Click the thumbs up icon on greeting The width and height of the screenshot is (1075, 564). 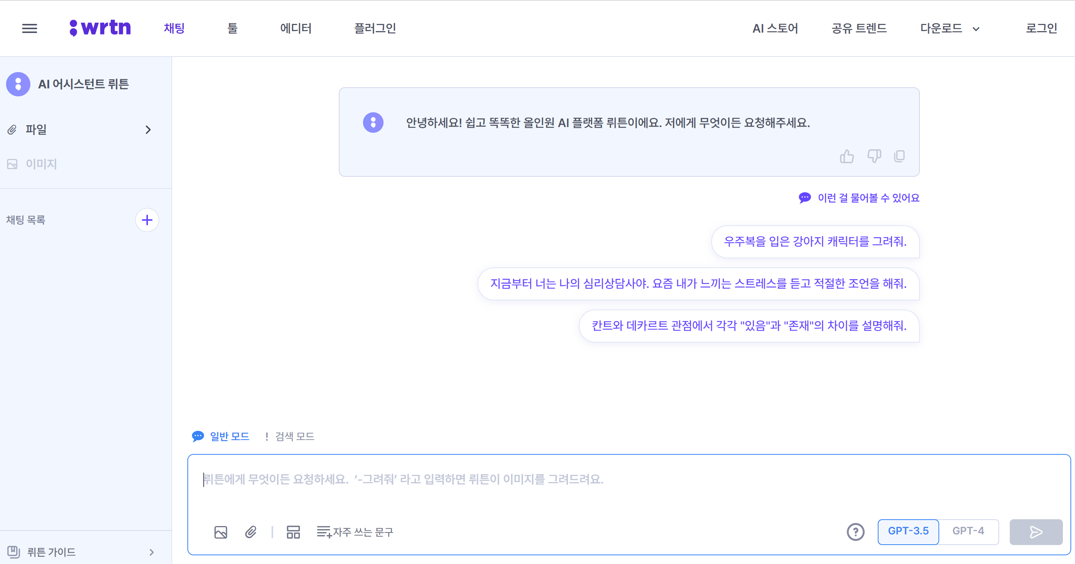pos(846,156)
